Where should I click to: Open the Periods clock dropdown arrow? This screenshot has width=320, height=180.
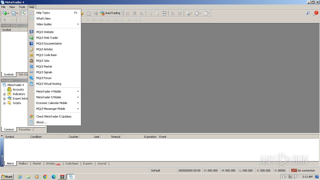[200, 13]
